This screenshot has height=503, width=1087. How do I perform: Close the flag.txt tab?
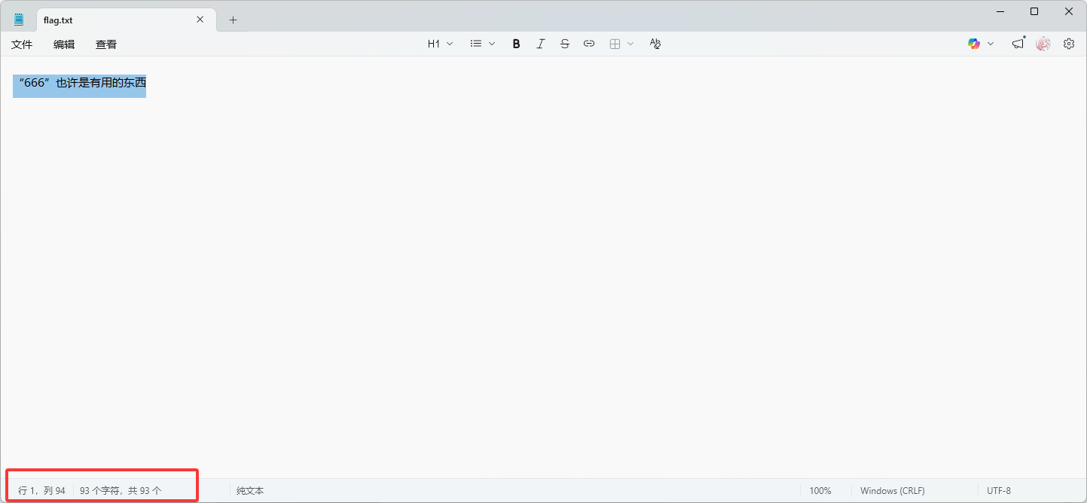click(x=200, y=20)
